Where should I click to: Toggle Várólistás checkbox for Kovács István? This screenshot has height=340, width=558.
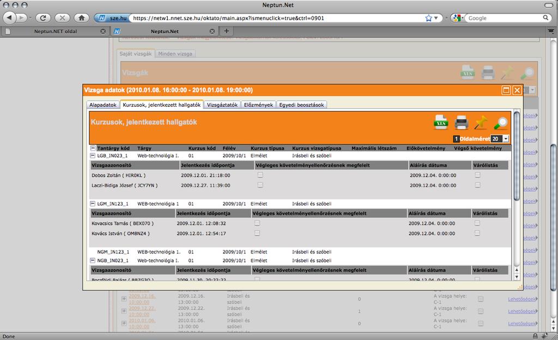click(477, 233)
